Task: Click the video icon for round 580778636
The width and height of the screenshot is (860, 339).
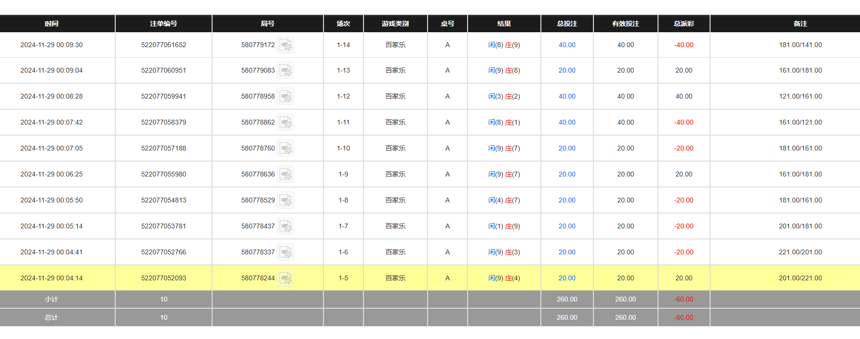Action: coord(285,175)
